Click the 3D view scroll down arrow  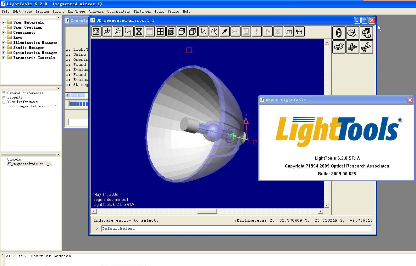[327, 205]
